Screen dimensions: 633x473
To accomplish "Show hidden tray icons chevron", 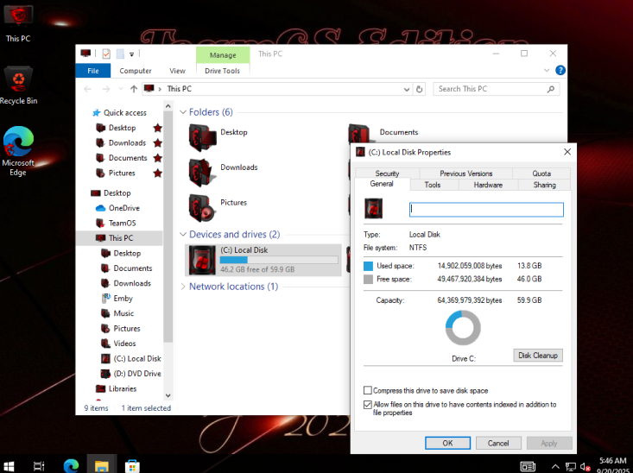I will [555, 467].
